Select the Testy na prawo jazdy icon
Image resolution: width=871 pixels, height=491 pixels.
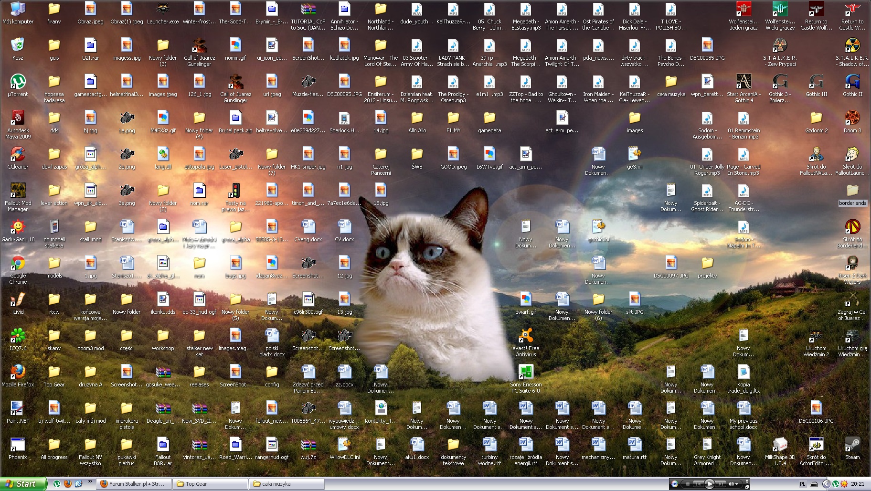[235, 197]
